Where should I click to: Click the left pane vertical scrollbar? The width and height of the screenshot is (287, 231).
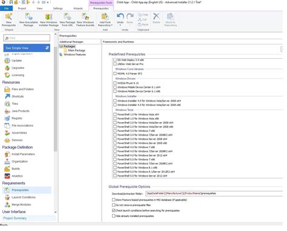click(55, 99)
